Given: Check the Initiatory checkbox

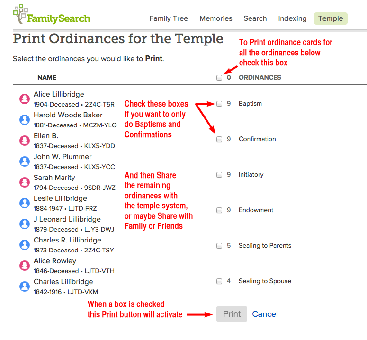Looking at the screenshot, I should [219, 175].
